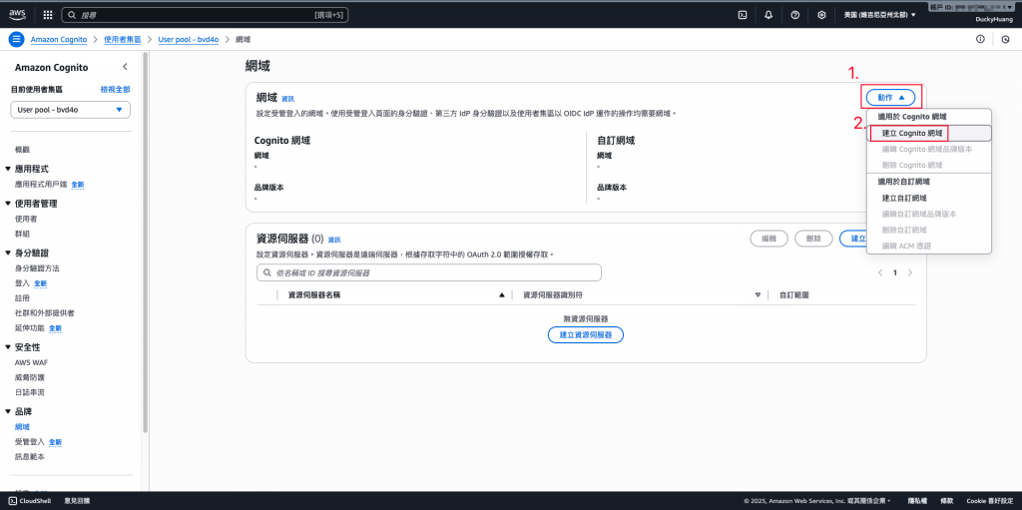Viewport: 1022px width, 510px height.
Task: Open 訊息範本 in the sidebar
Action: (29, 457)
